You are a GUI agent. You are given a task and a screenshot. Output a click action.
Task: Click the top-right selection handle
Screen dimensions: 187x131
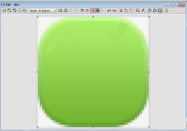[149, 17]
